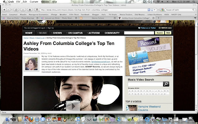Open Photo Booth in the Dock

[x=60, y=119]
